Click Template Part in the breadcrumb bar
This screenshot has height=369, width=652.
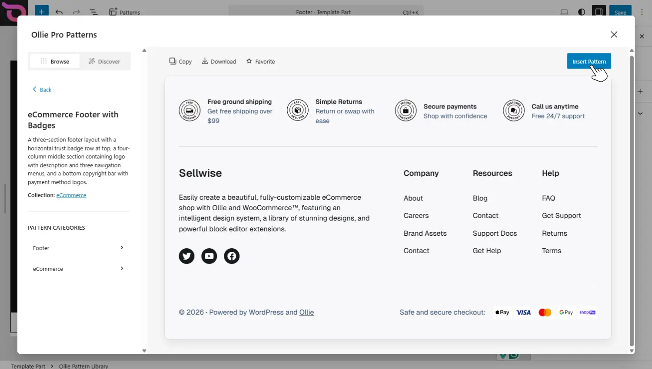click(x=28, y=366)
